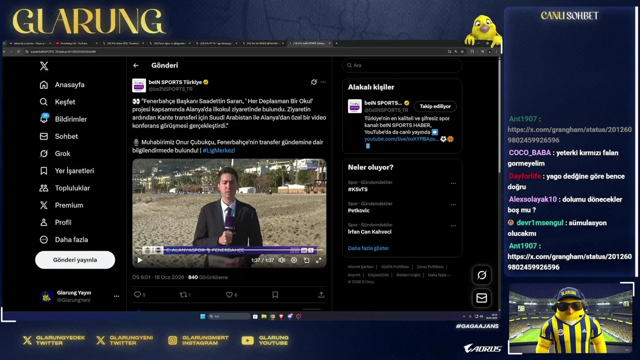
Task: Click Daha fazla göster link
Action: point(368,248)
